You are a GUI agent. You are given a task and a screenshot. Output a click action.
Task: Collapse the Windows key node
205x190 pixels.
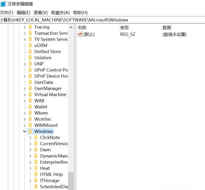[25, 131]
